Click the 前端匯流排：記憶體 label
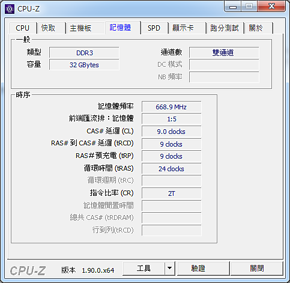The width and height of the screenshot is (290, 283). tap(101, 118)
